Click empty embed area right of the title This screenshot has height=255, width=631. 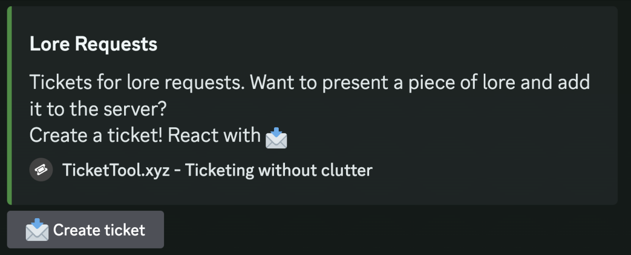coord(368,44)
